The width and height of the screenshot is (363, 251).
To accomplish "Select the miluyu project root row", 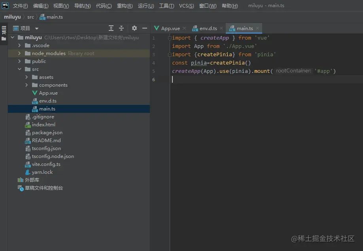I will click(x=79, y=37).
